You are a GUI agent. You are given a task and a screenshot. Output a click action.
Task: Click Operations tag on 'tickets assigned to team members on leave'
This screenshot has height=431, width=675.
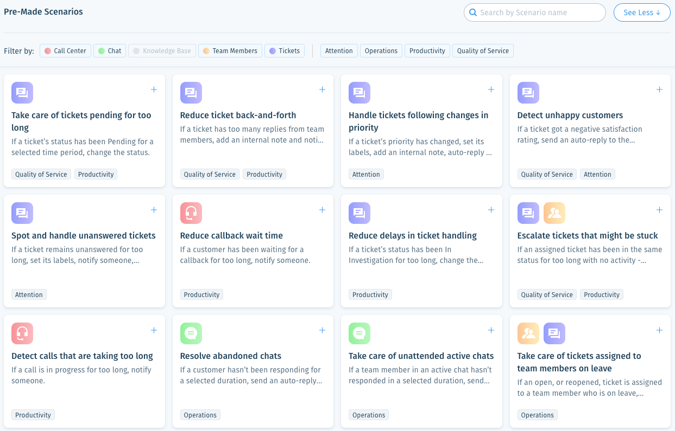538,415
